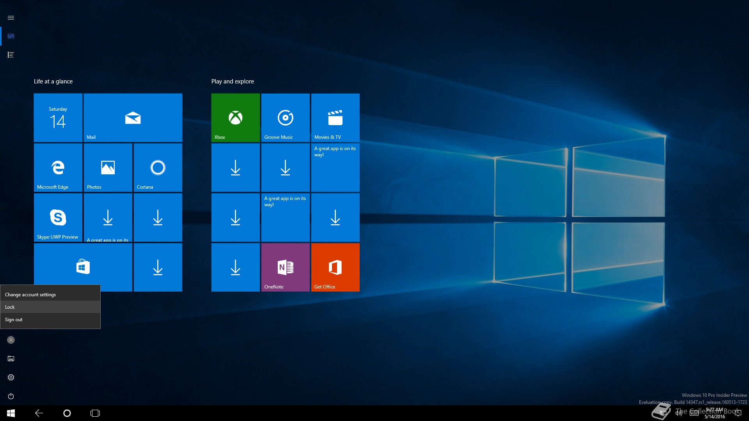749x421 pixels.
Task: Click the great app tile under Movies & TV
Action: pos(335,168)
